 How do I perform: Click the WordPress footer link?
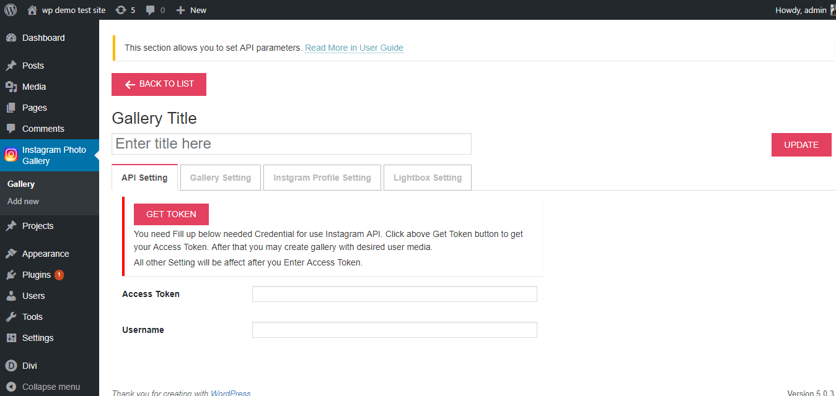pos(231,394)
